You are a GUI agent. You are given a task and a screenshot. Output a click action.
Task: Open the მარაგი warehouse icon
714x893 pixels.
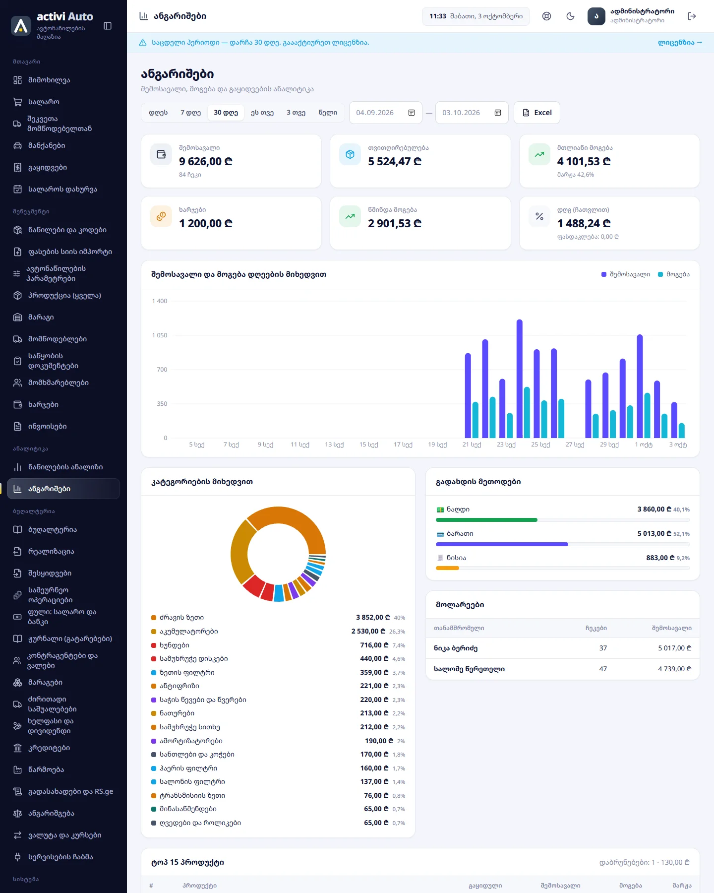tap(18, 318)
